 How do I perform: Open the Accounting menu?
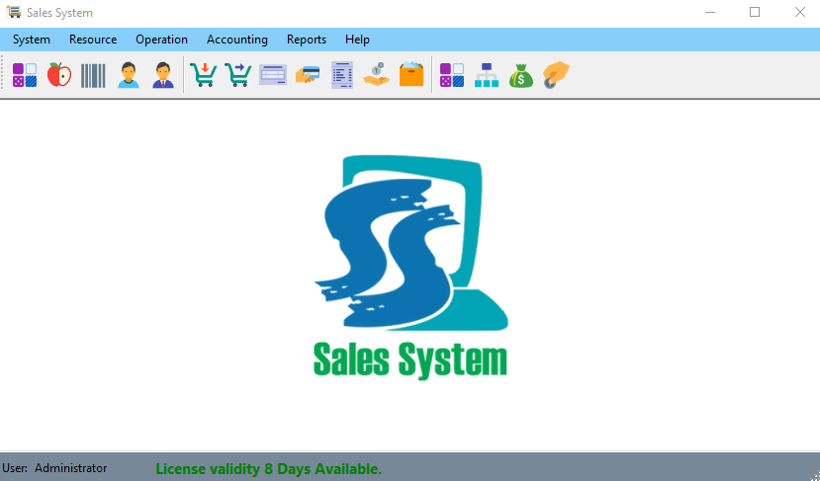click(236, 40)
